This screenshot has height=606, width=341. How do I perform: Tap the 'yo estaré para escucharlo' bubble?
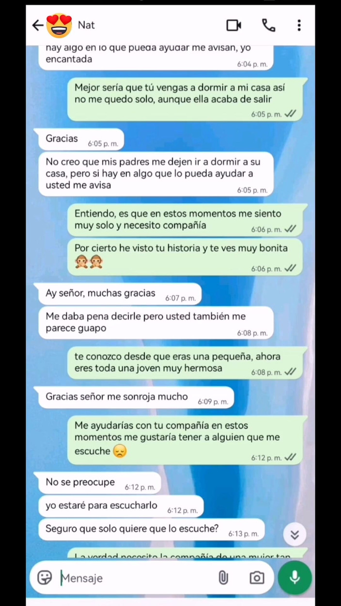(121, 506)
